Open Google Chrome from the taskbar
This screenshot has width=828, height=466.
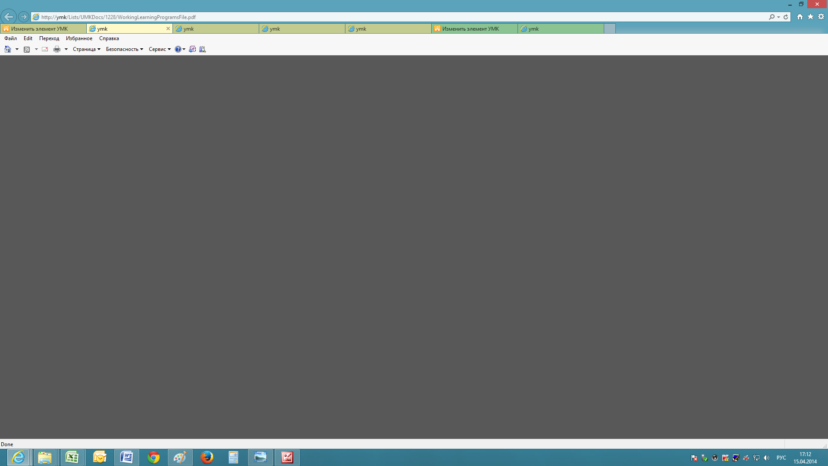pos(154,457)
